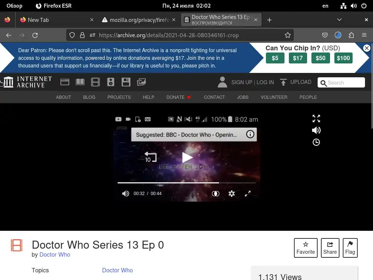373x280 pixels.
Task: Toggle sound with the speaker icon beside the video
Action: 316,130
